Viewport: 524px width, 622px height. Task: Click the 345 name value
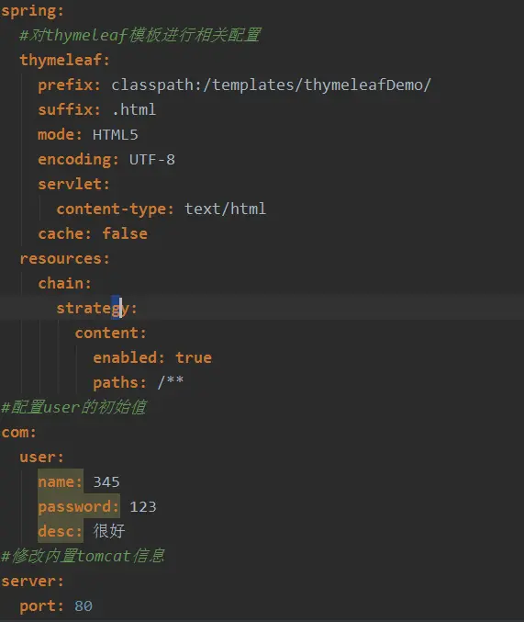(x=106, y=482)
